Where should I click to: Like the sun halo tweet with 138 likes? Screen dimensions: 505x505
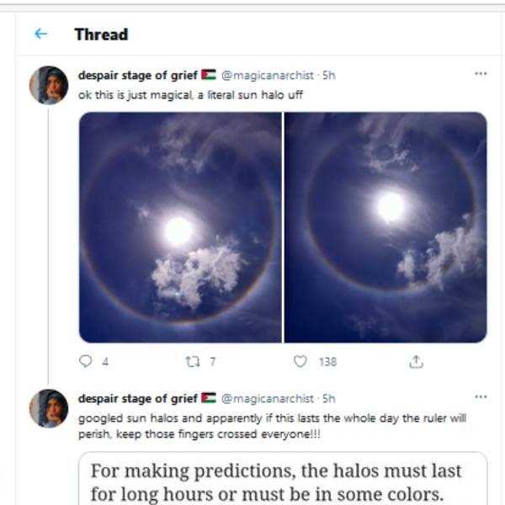click(x=300, y=361)
